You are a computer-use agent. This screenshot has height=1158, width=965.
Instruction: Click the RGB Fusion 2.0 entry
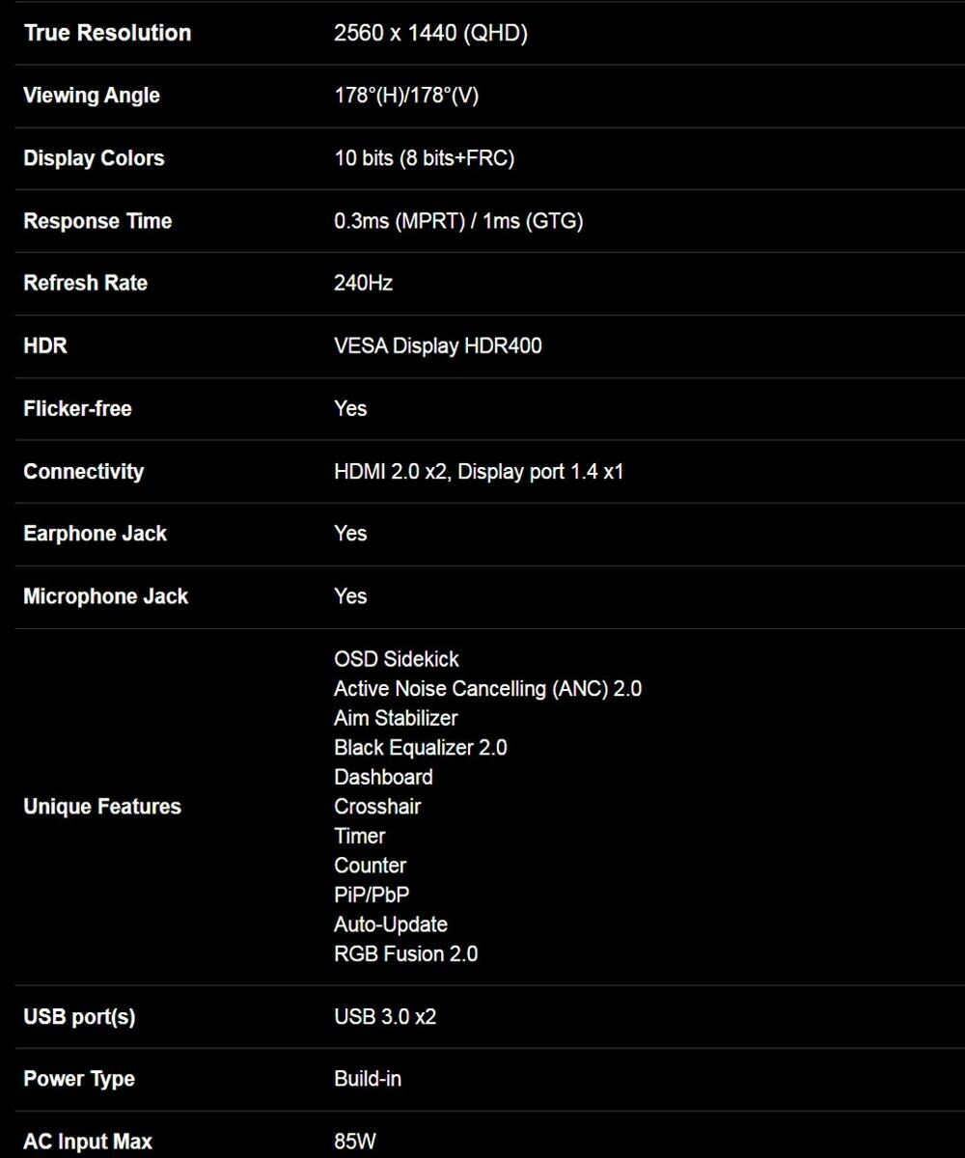pos(405,953)
